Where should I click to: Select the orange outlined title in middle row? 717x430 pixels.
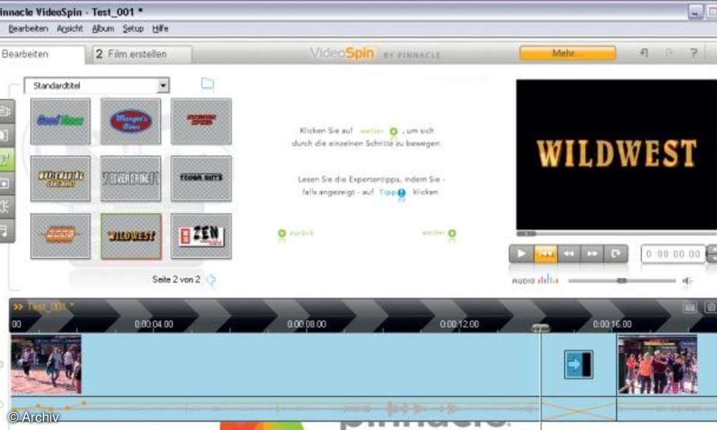[x=60, y=179]
